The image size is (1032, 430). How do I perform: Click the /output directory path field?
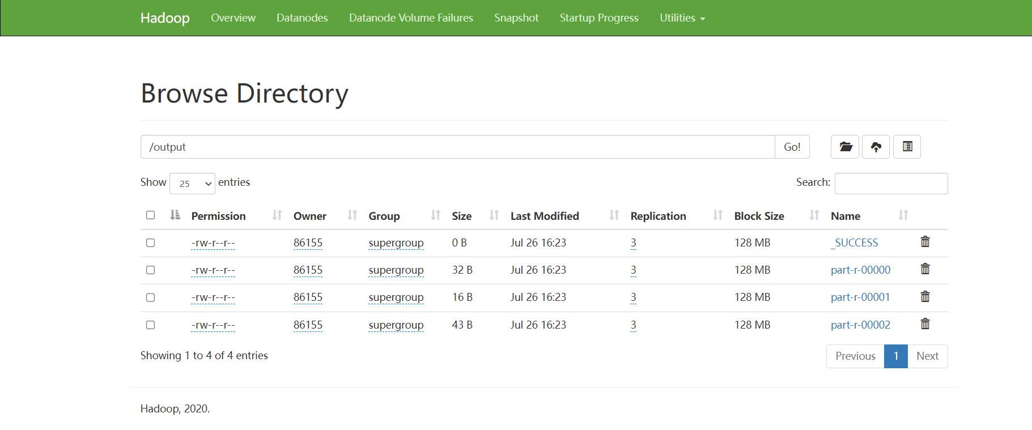click(457, 147)
